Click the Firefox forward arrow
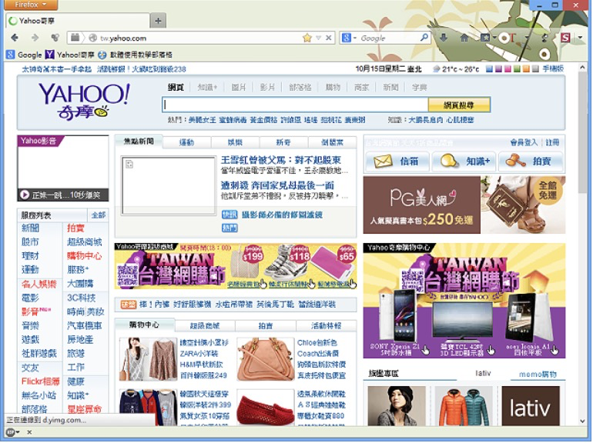The width and height of the screenshot is (593, 443). [x=35, y=38]
